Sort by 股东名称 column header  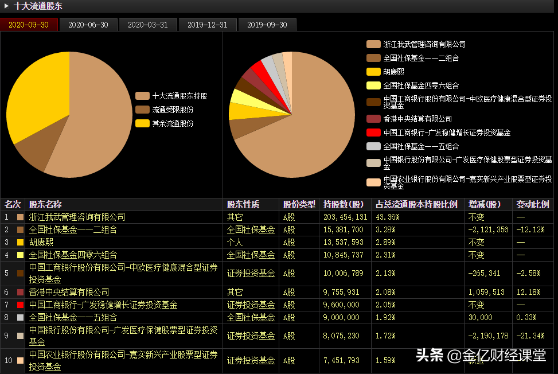[x=45, y=205]
